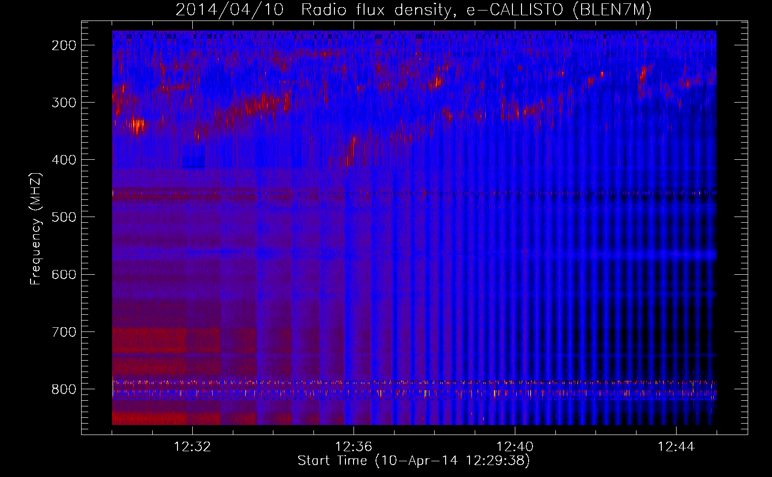
Task: Click the 300 frequency tick label
Action: point(64,103)
